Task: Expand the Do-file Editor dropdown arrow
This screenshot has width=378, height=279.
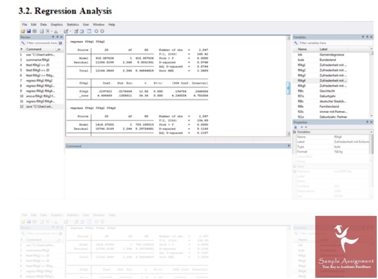Action: [x=70, y=31]
